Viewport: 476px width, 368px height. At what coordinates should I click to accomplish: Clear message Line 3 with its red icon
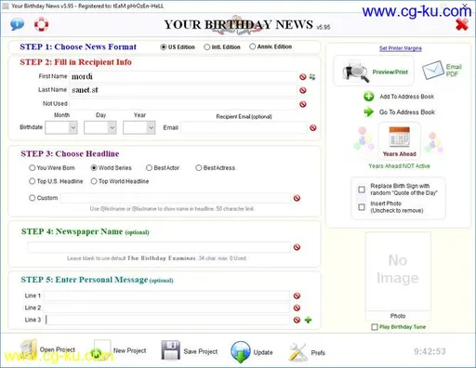click(297, 320)
